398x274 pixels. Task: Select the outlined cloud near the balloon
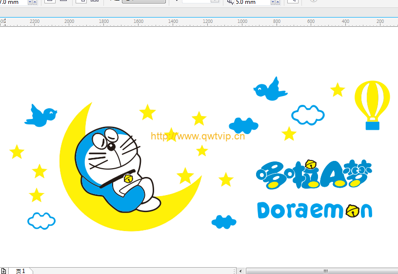click(x=308, y=115)
